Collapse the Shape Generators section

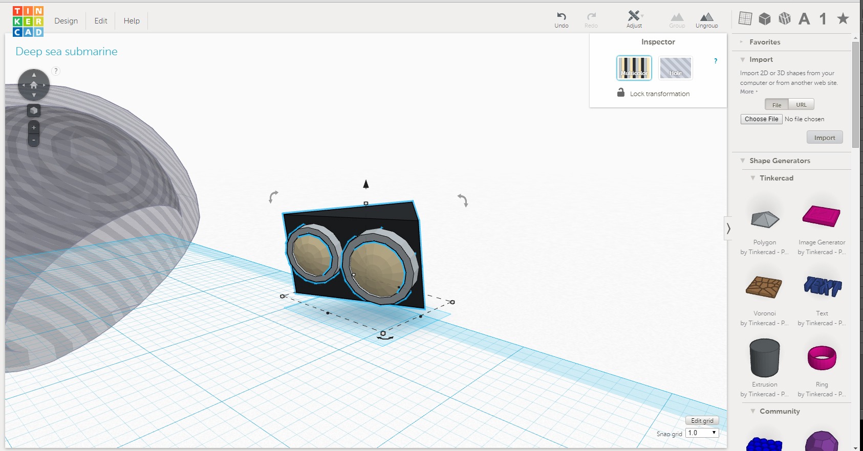[x=780, y=161]
